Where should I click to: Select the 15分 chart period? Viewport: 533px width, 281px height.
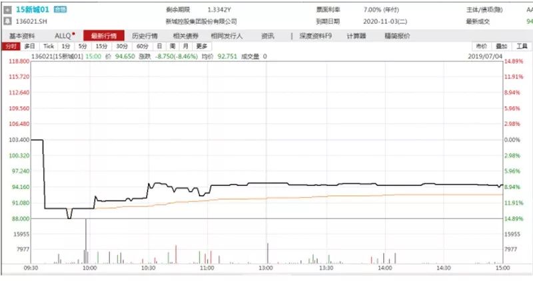(x=101, y=46)
